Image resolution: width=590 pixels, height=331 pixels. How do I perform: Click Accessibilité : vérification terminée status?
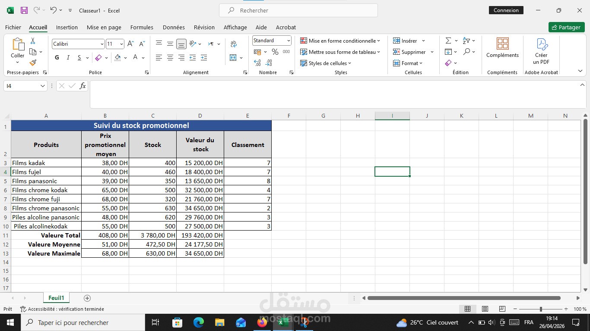pyautogui.click(x=62, y=309)
